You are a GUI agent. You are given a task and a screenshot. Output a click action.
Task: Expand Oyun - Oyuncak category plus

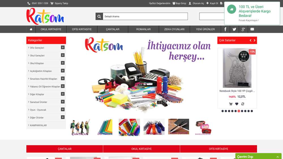pos(63,109)
